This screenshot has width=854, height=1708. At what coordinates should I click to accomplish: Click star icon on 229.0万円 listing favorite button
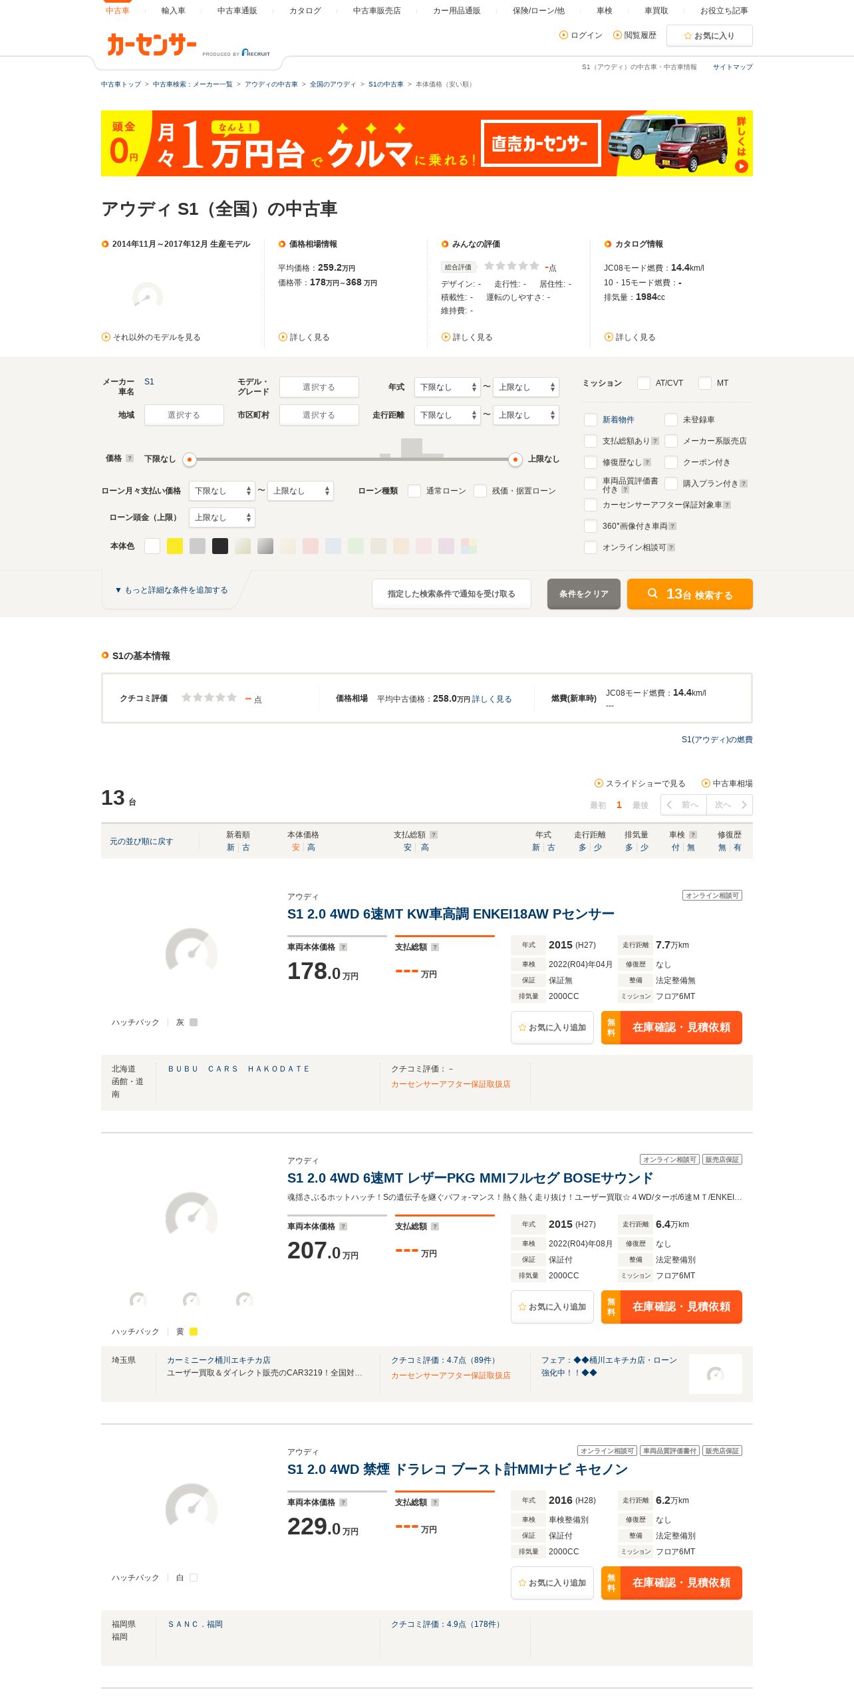click(x=523, y=1583)
